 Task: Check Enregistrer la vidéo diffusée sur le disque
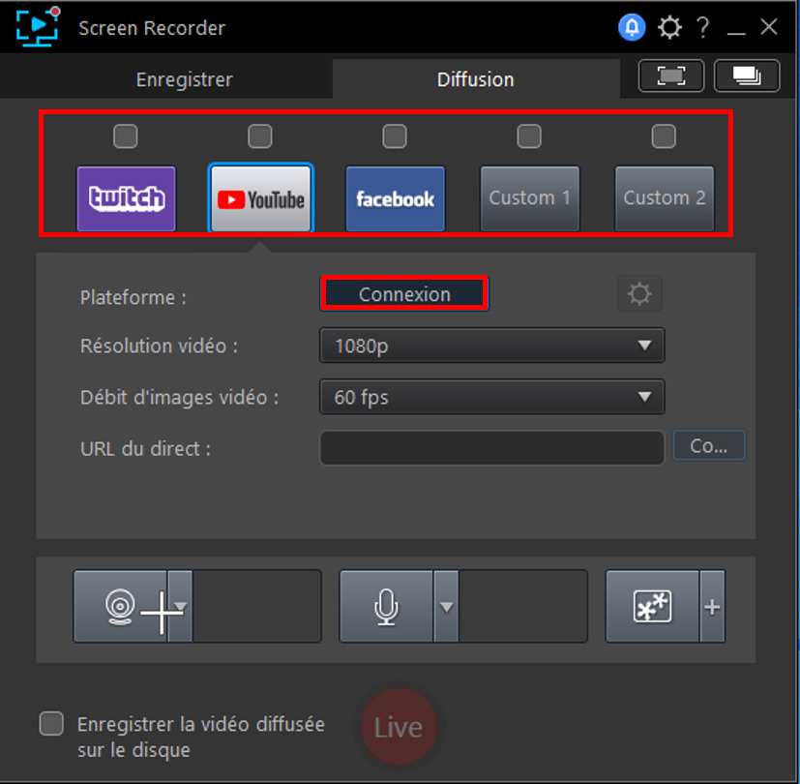(x=49, y=723)
